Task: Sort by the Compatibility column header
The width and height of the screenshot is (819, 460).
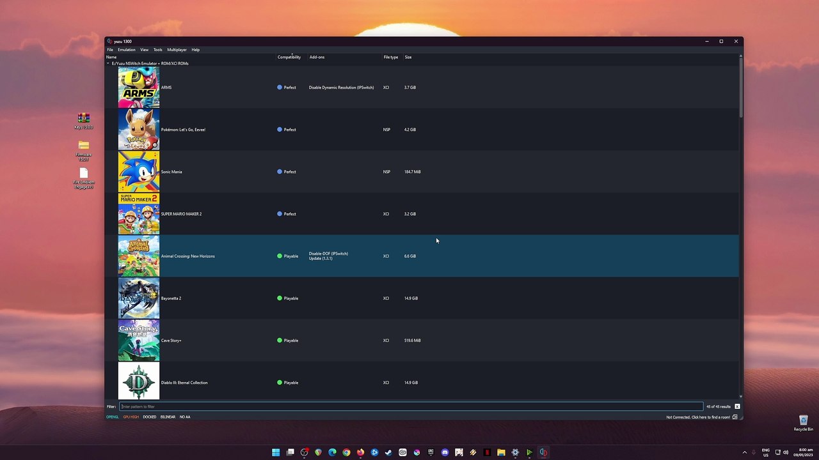Action: 289,57
